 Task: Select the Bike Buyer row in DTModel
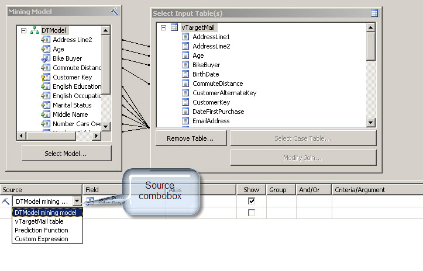point(67,58)
